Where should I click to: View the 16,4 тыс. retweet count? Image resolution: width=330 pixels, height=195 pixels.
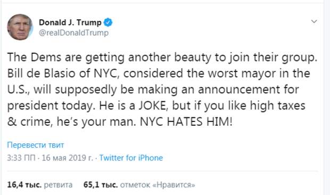click(x=24, y=185)
